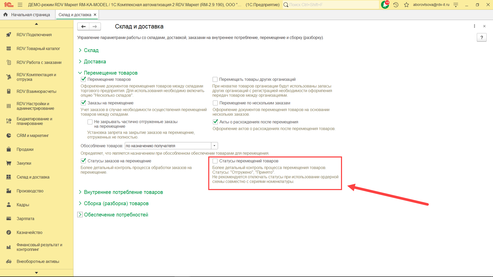Uncheck Заказы на перемещение checkbox
Image resolution: width=493 pixels, height=277 pixels.
pos(83,103)
